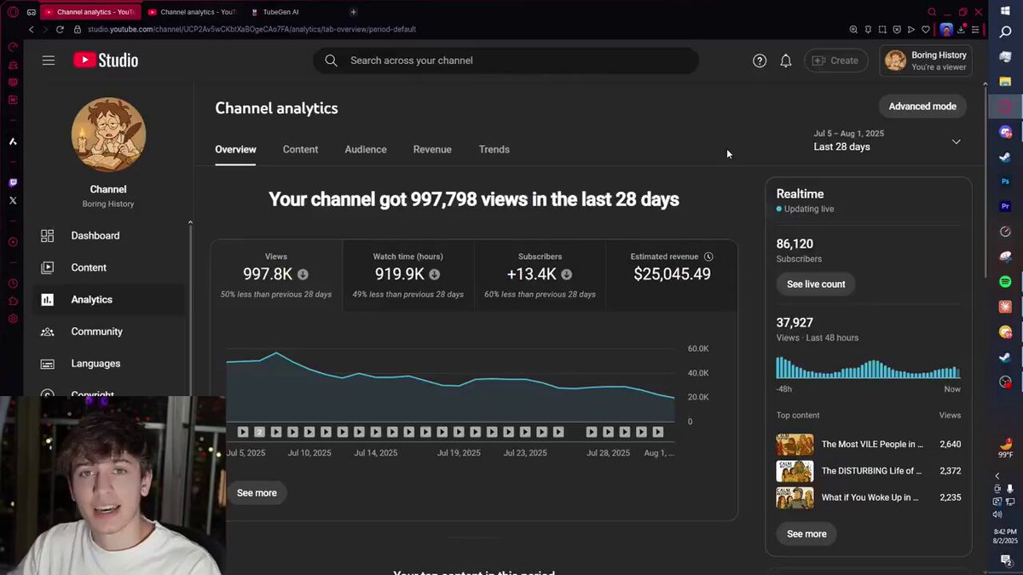Switch to the Trends analytics tab
Viewport: 1023px width, 575px height.
[x=494, y=149]
